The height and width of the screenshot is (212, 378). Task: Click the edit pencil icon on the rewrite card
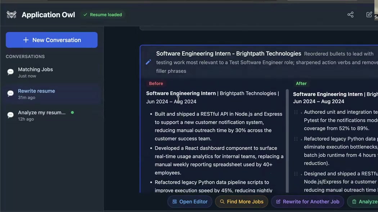pyautogui.click(x=148, y=62)
